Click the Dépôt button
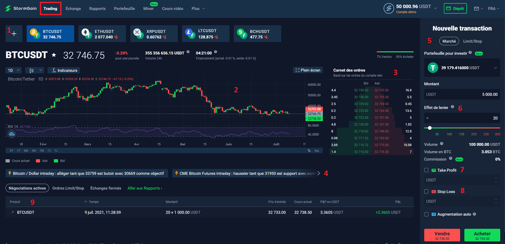 (x=455, y=9)
